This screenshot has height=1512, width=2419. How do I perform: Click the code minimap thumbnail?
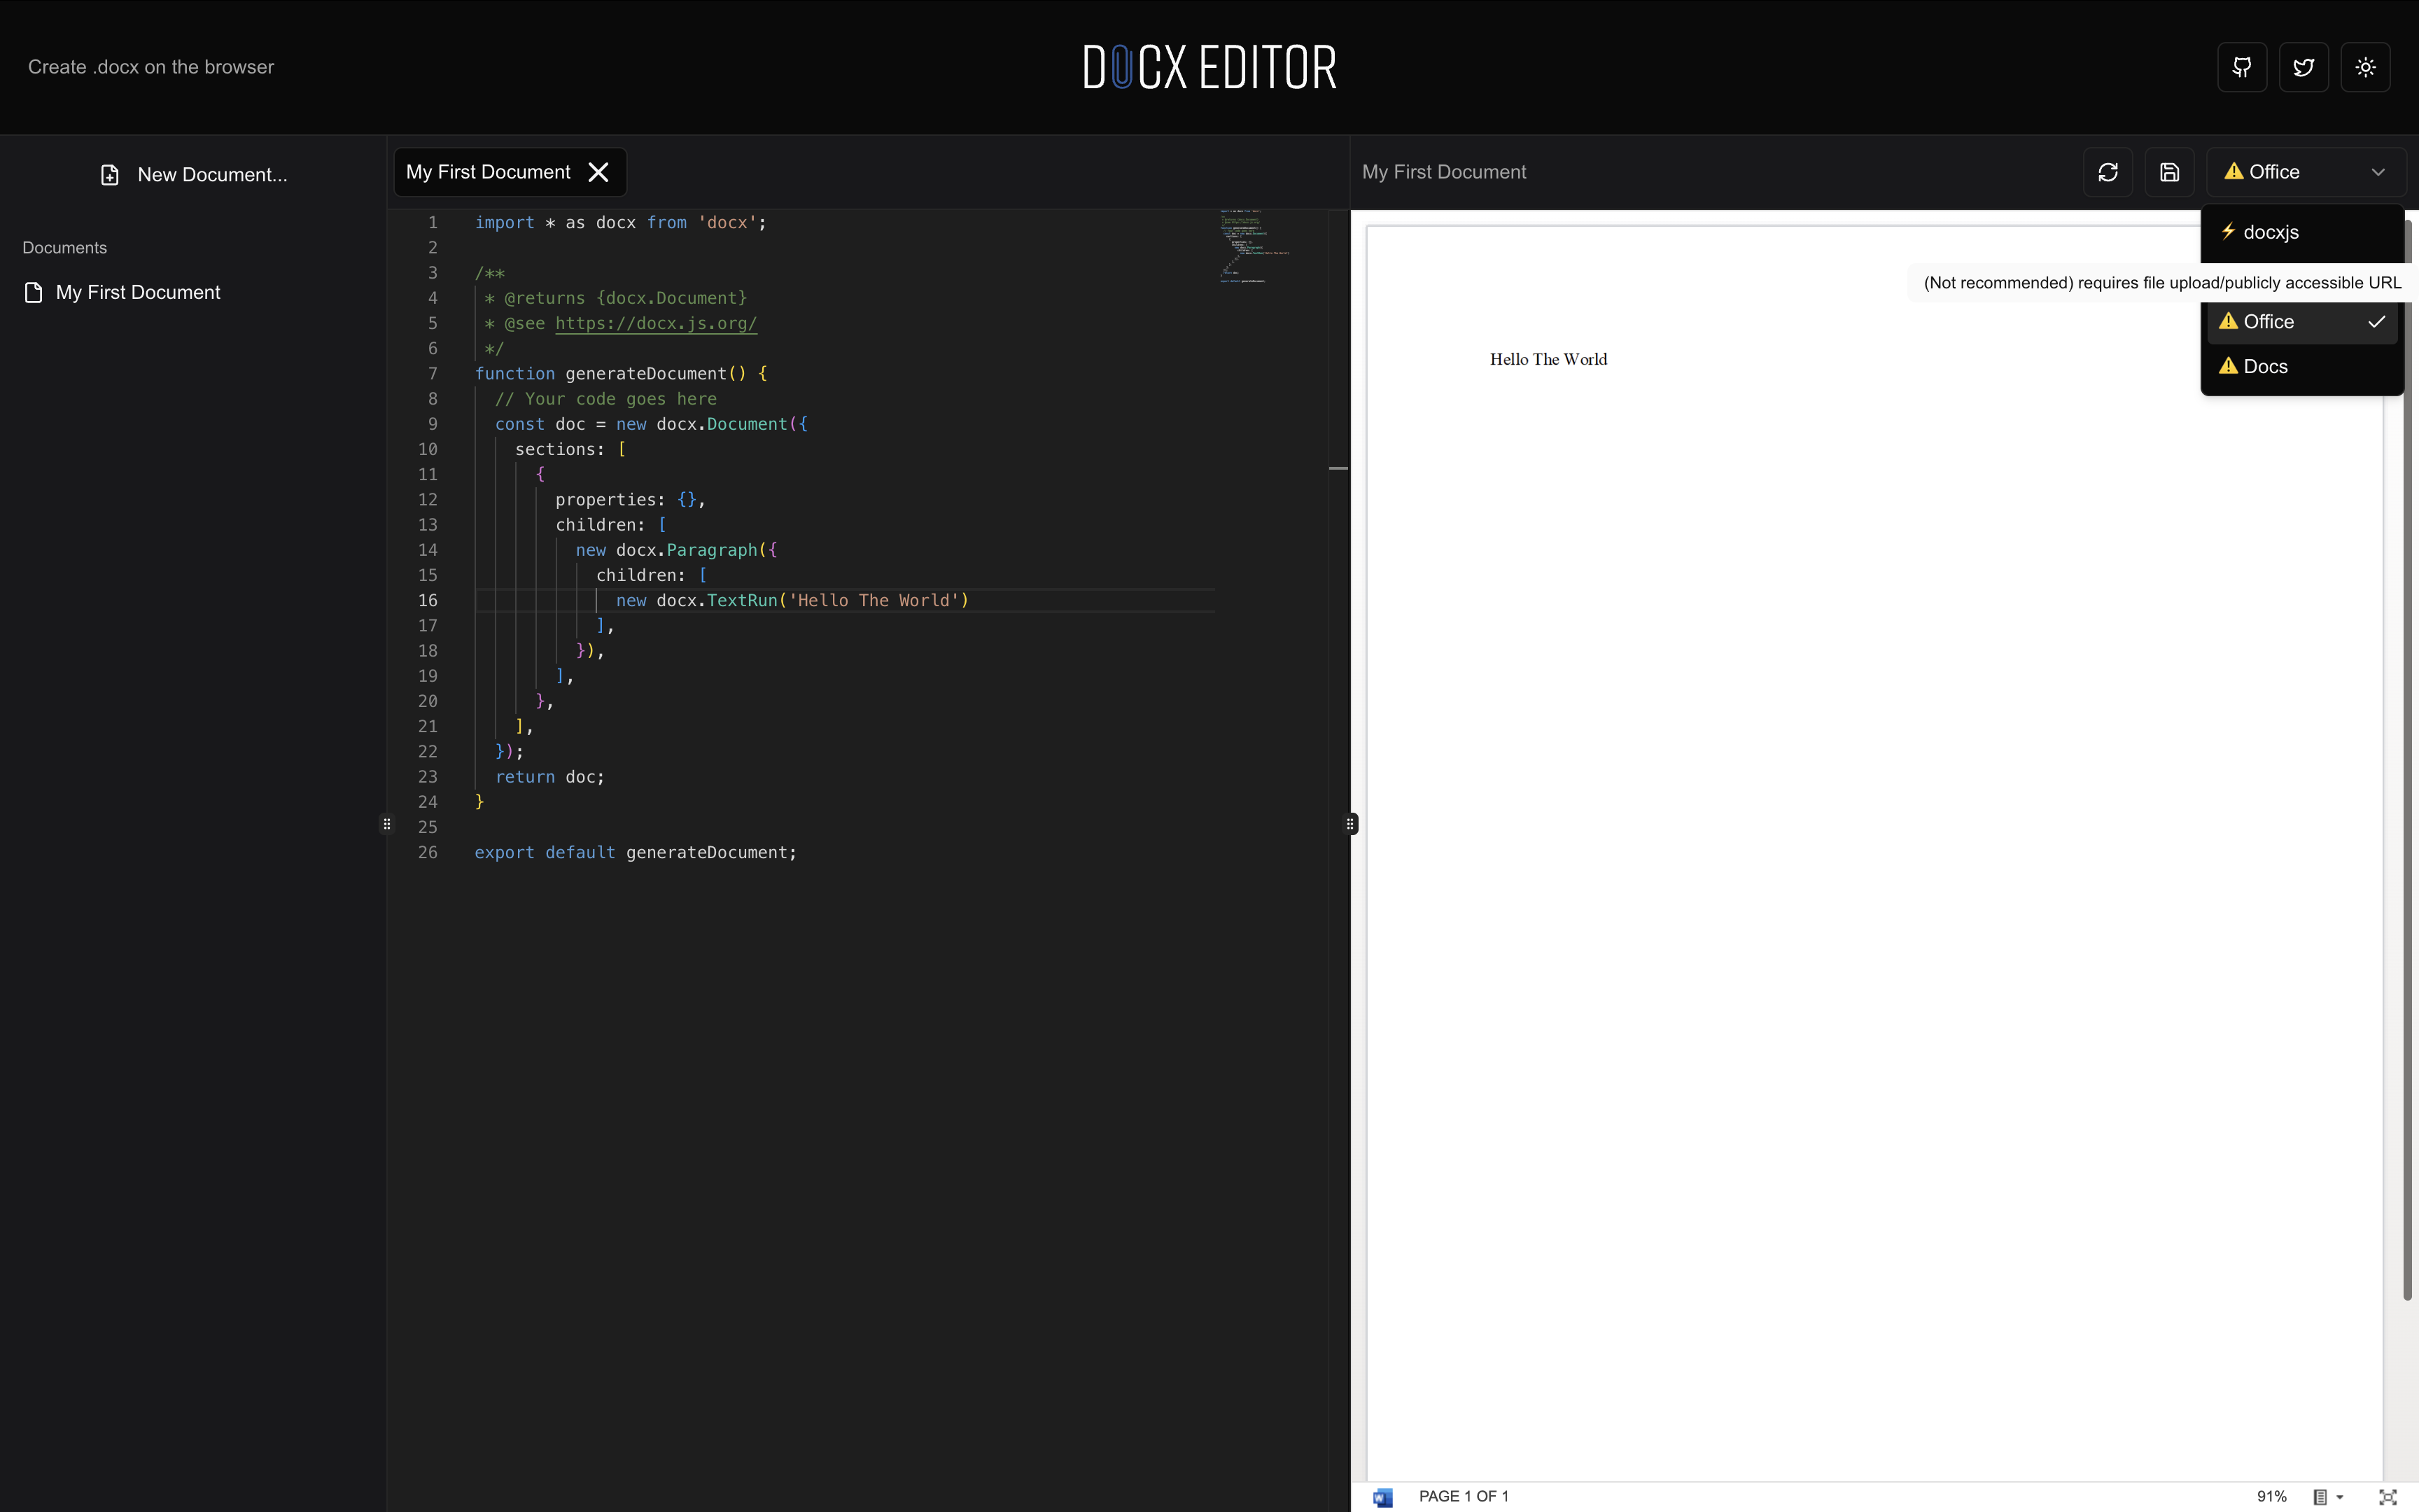click(x=1254, y=246)
